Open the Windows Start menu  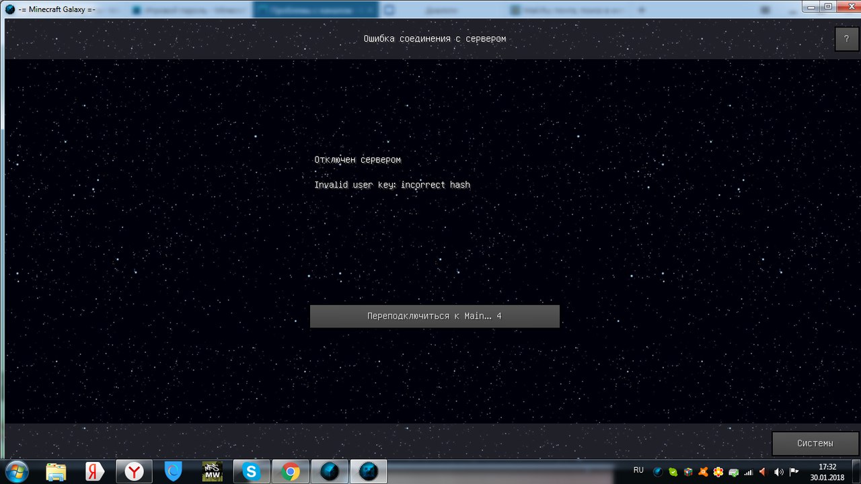point(16,472)
